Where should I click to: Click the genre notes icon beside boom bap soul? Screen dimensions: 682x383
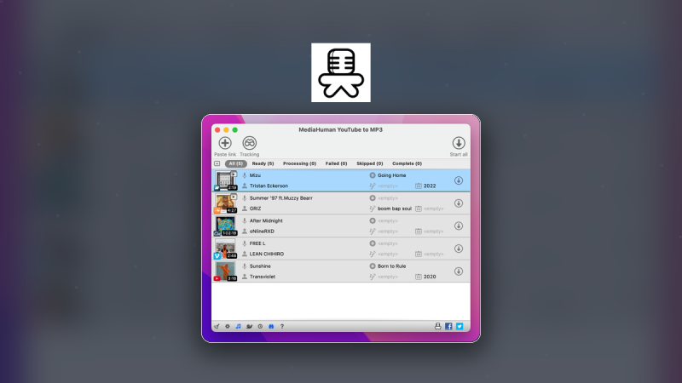click(373, 209)
